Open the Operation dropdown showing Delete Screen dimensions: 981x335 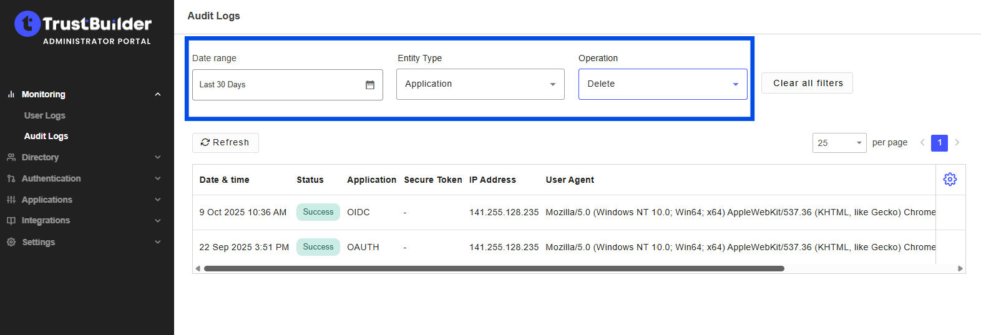[662, 84]
